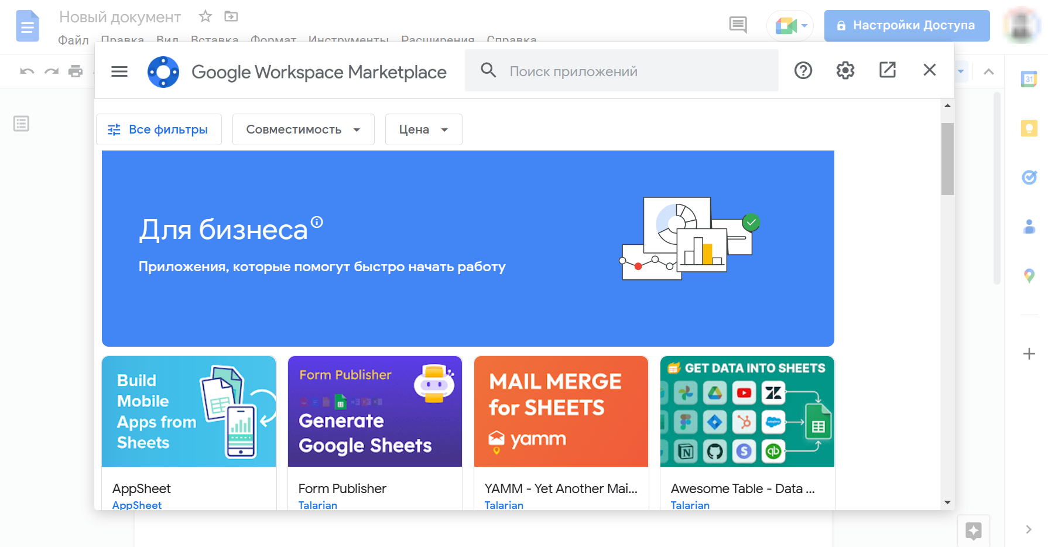Click the AppSheet developer link
Image resolution: width=1048 pixels, height=547 pixels.
pos(137,505)
